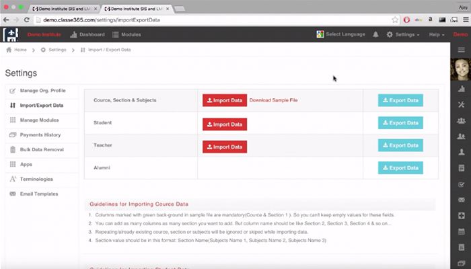Click the Demo user link
The image size is (471, 269).
460,34
